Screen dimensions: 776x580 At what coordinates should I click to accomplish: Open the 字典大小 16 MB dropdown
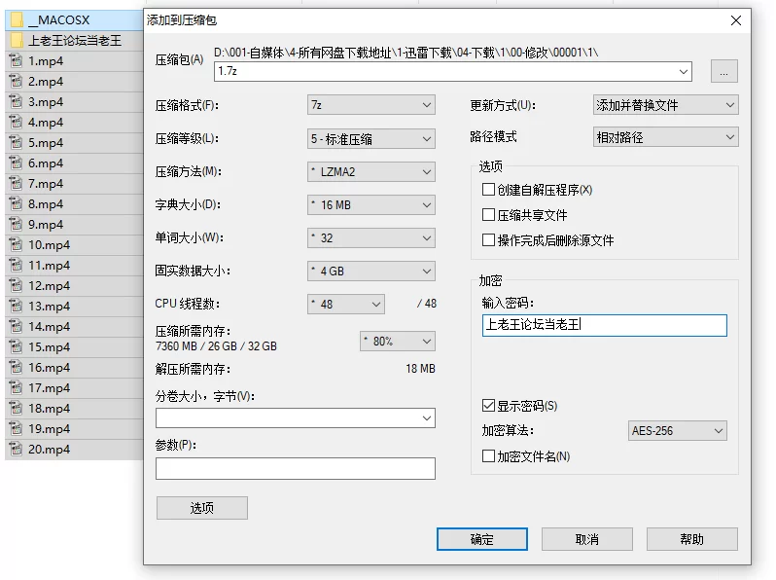(x=371, y=205)
